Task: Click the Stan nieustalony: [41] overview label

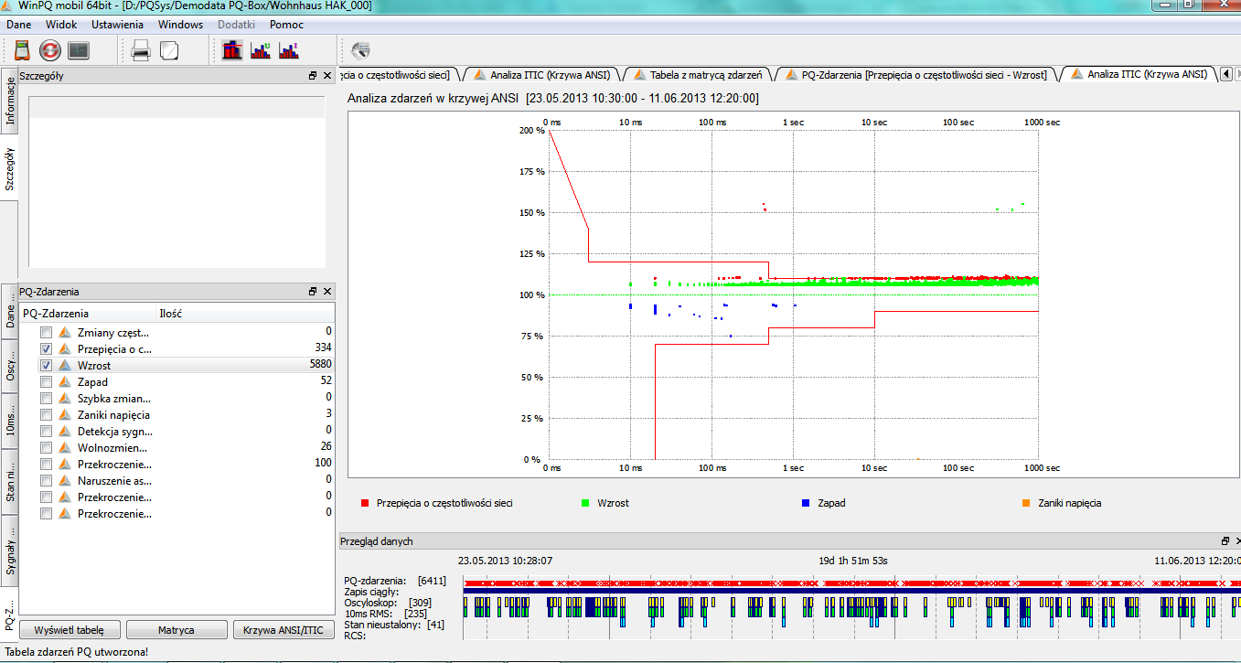Action: (394, 625)
